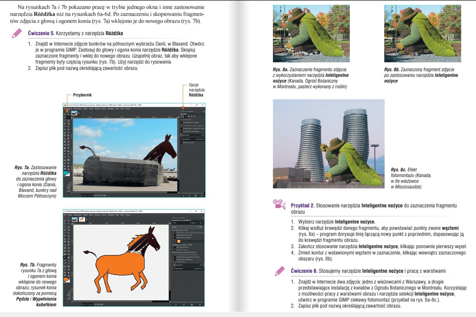Reset tool options icon in Rys. 7a footer
The image size is (476, 317).
[x=202, y=196]
